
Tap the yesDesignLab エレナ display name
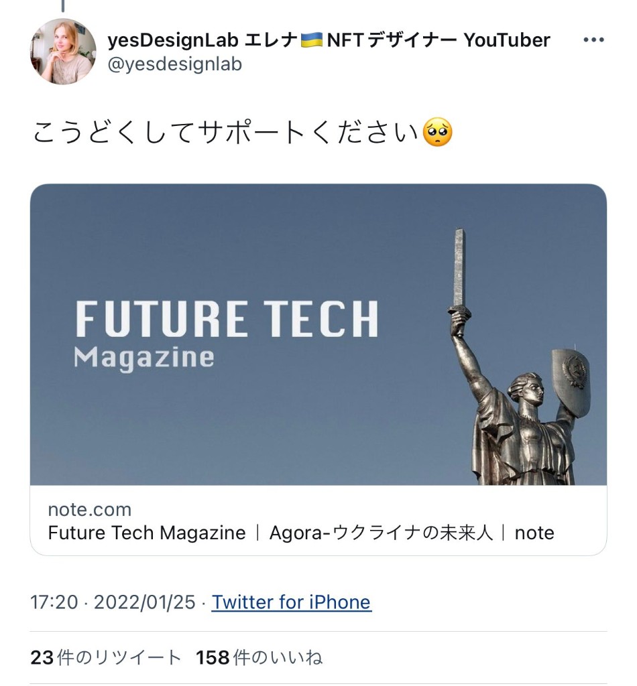click(x=202, y=40)
